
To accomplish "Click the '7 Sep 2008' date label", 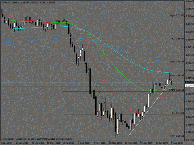I will [x=84, y=143].
